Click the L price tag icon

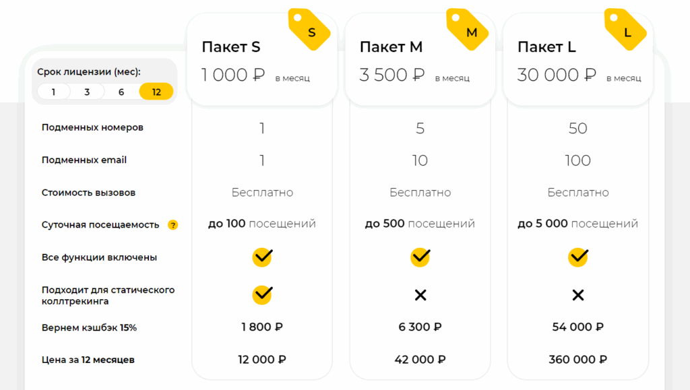point(625,30)
